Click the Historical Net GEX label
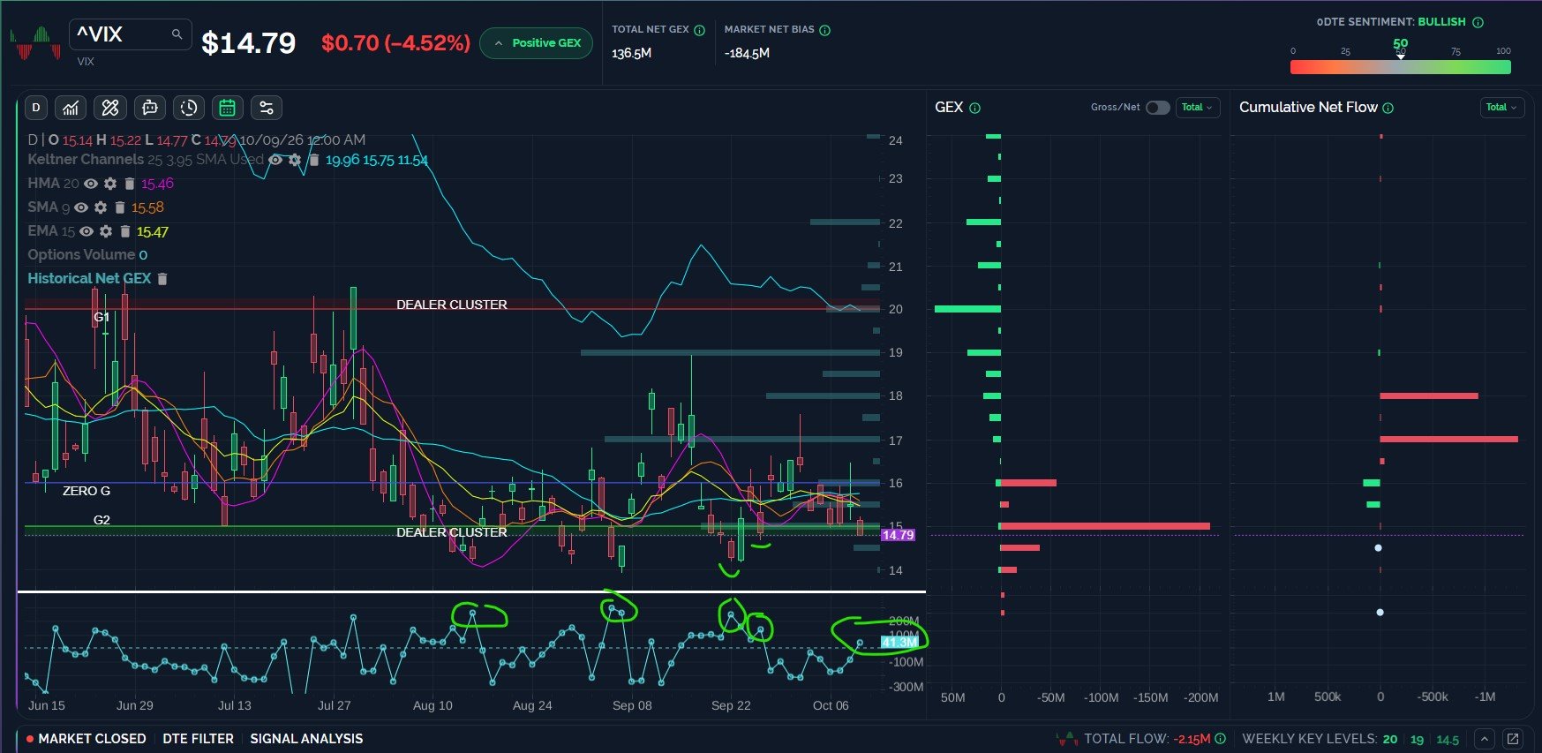Screen dimensions: 1542x753 tap(89, 279)
